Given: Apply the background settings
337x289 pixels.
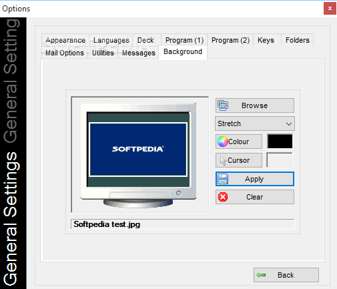Looking at the screenshot, I should [255, 179].
